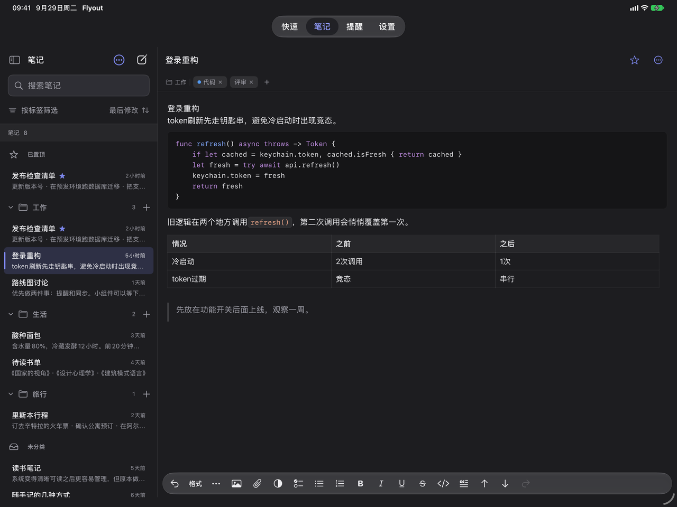This screenshot has width=677, height=507.
Task: Toggle italic formatting
Action: 381,484
